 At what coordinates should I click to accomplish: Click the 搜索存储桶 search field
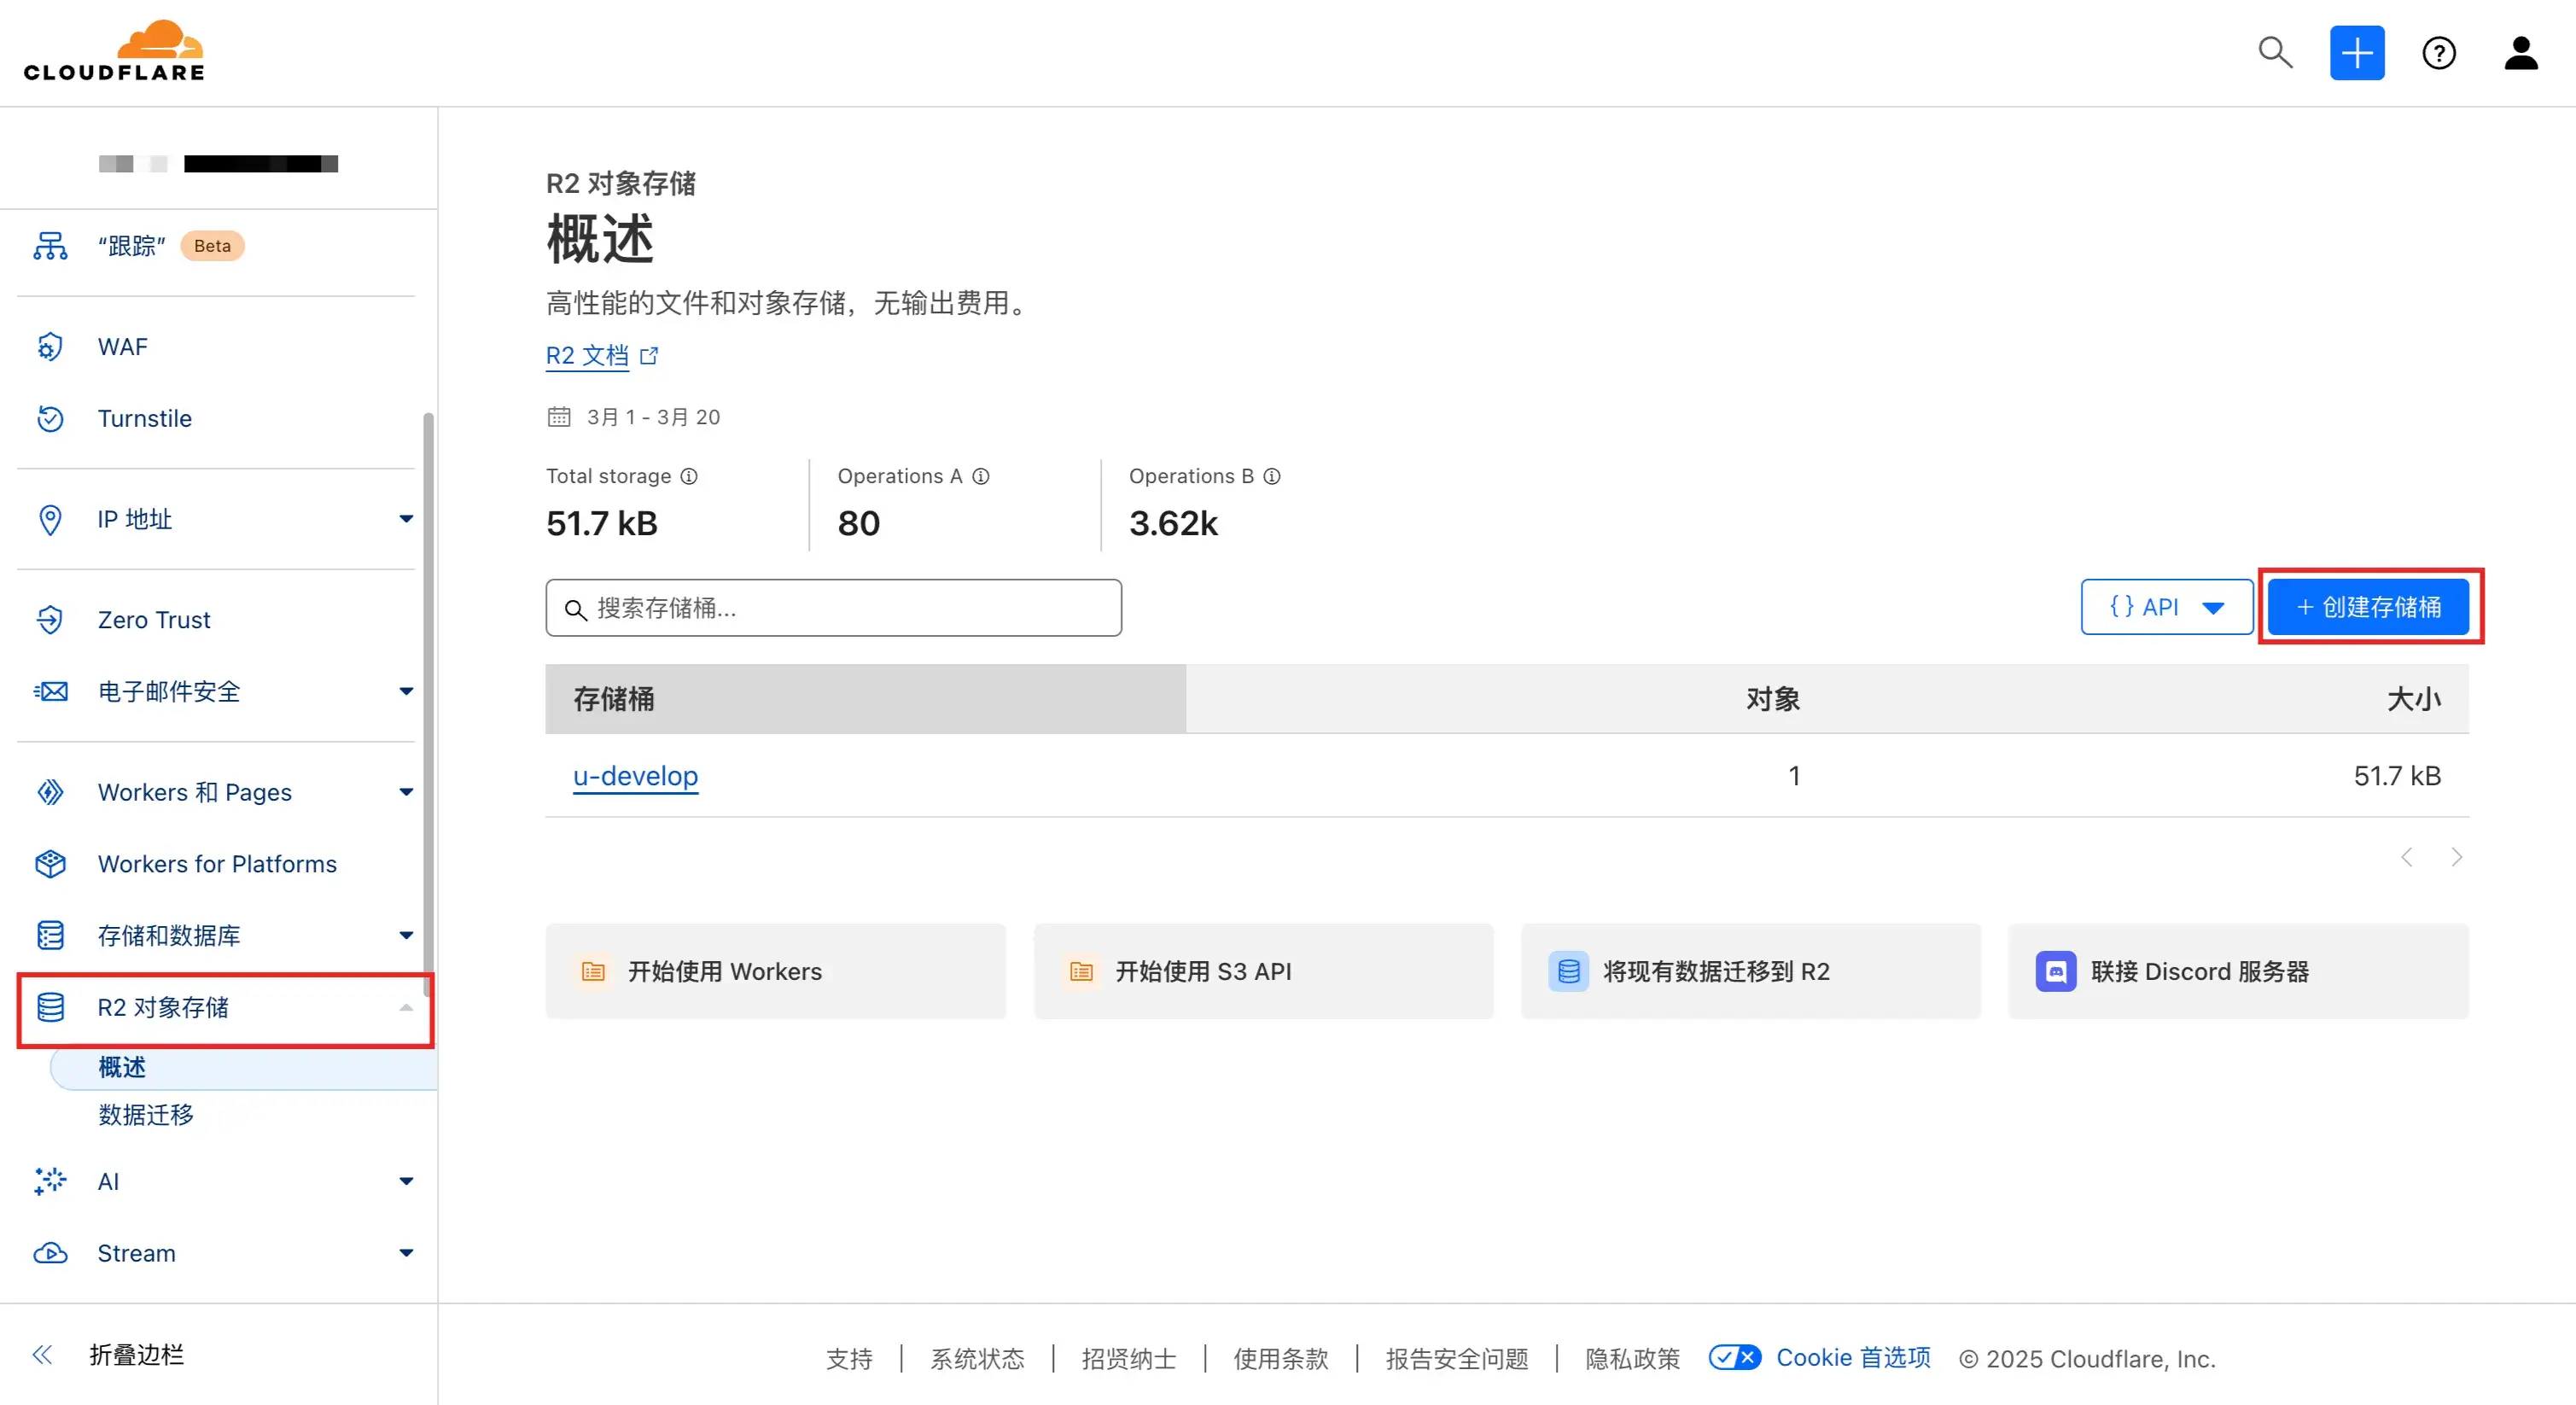click(833, 607)
